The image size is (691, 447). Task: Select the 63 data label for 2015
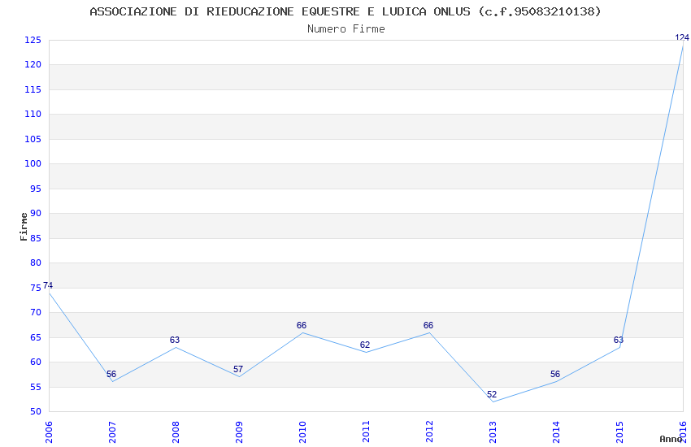(619, 341)
